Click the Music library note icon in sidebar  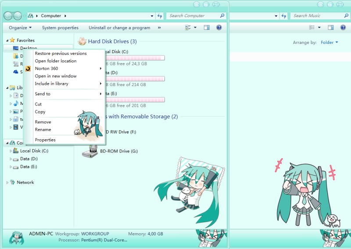click(16, 103)
